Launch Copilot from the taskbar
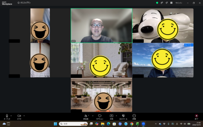This screenshot has height=127, width=203. pos(97,124)
